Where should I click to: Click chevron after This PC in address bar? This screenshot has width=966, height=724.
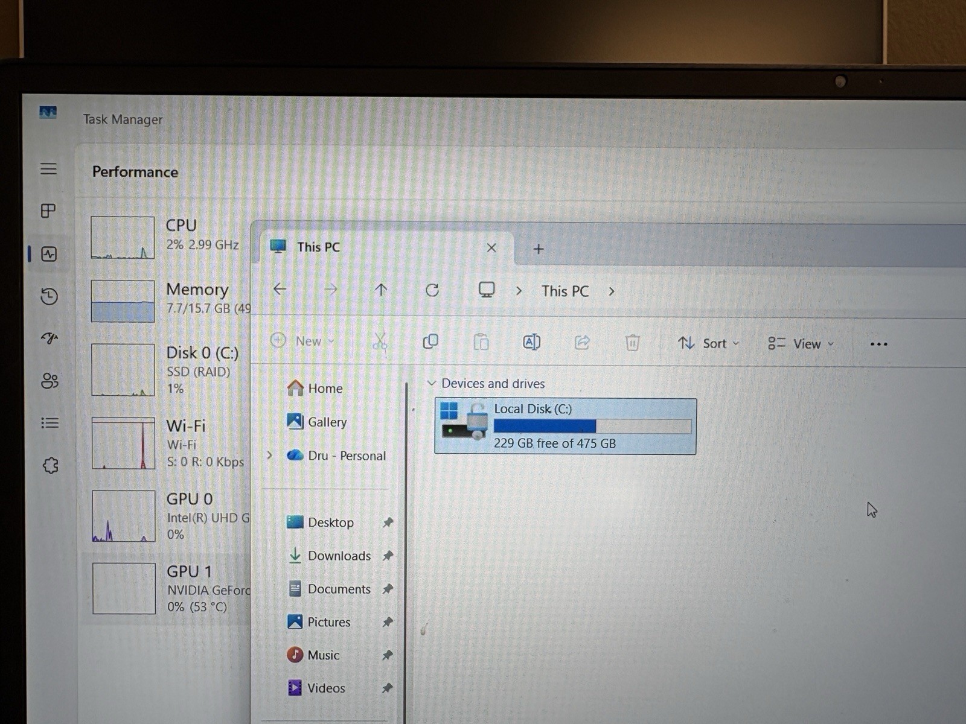tap(612, 291)
